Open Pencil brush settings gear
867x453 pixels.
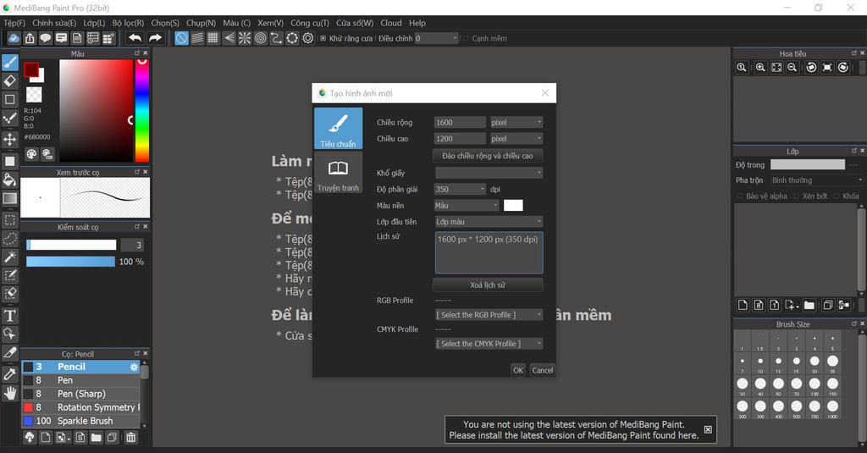pyautogui.click(x=134, y=367)
